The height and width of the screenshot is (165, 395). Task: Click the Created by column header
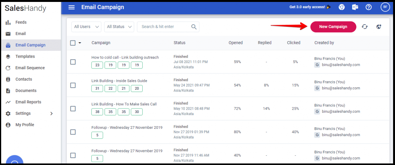[324, 43]
